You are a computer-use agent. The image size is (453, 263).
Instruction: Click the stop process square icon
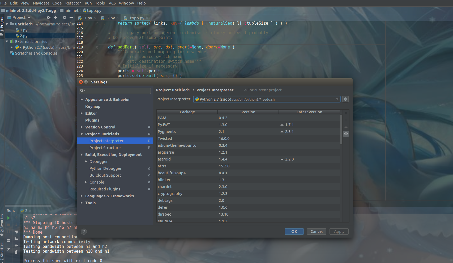point(8,225)
